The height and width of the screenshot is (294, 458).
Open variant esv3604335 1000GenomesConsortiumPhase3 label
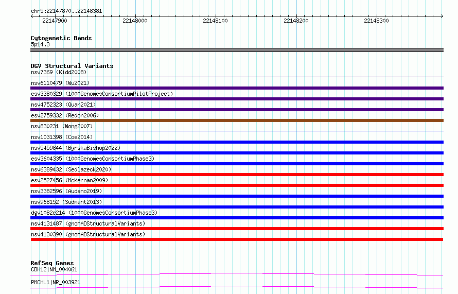[93, 159]
